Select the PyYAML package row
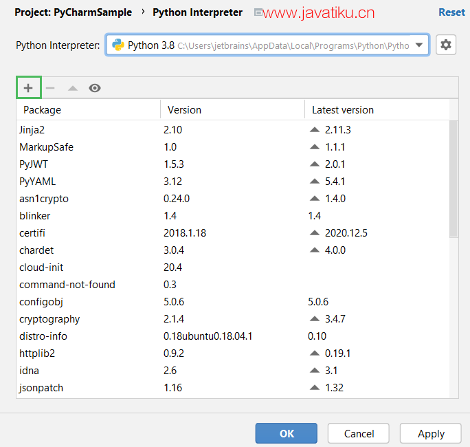This screenshot has width=470, height=447. click(x=233, y=181)
